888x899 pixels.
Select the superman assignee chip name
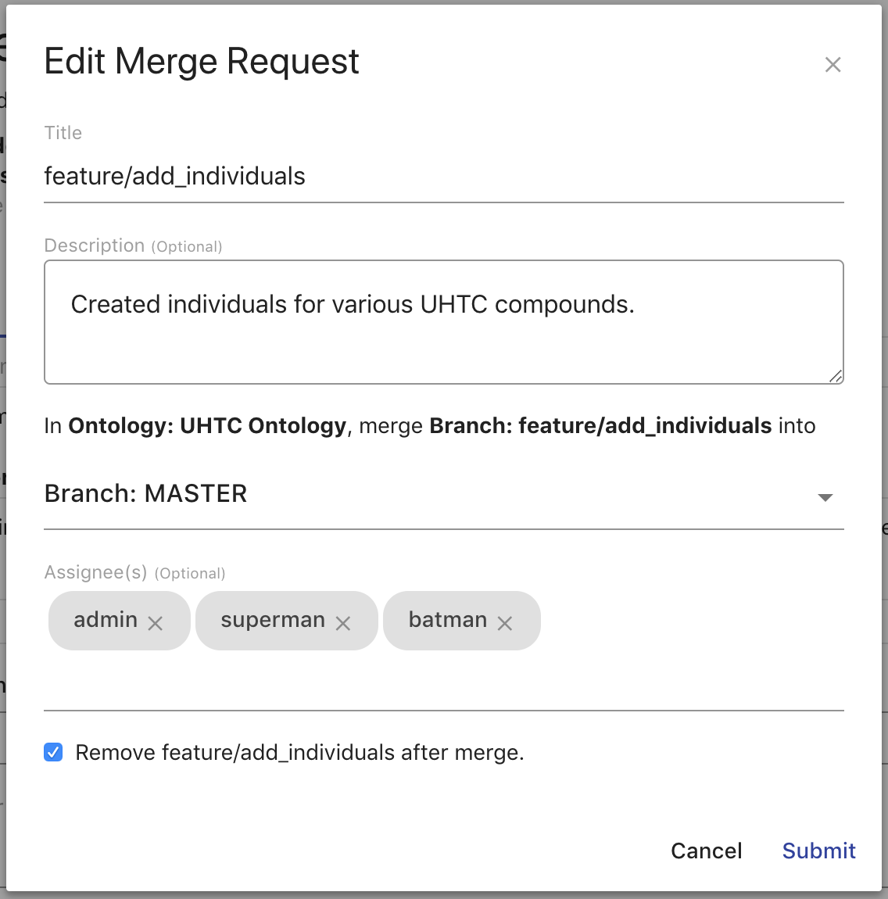pyautogui.click(x=272, y=620)
